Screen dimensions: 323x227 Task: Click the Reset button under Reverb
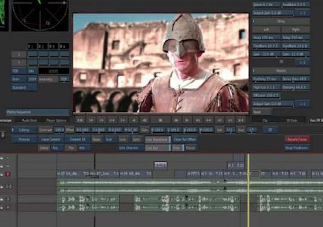(261, 112)
